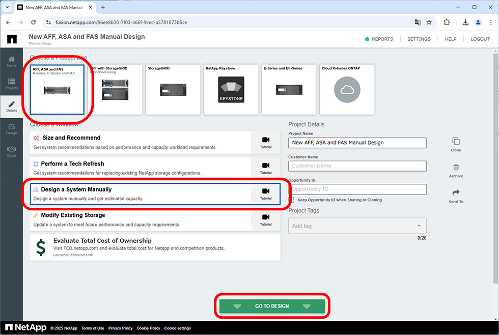Select the StorageGRID product card
Image resolution: width=499 pixels, height=335 pixels.
[173, 90]
